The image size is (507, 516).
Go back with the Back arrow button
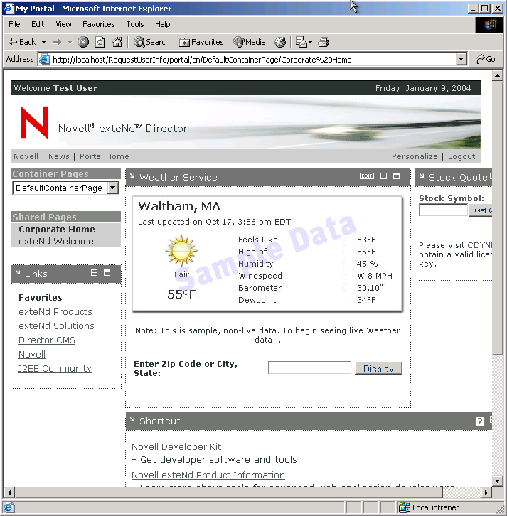tap(22, 42)
